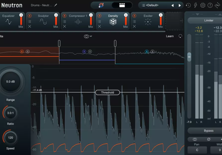Open Sculptor module preset list icon
Image resolution: width=222 pixels, height=155 pixels.
pos(29,22)
